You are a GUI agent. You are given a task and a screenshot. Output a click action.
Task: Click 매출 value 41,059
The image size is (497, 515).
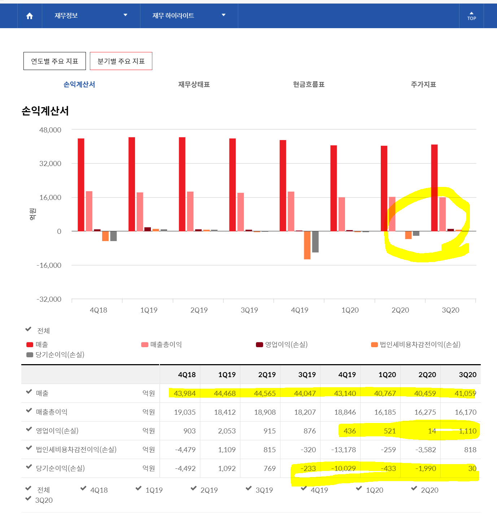click(x=465, y=393)
